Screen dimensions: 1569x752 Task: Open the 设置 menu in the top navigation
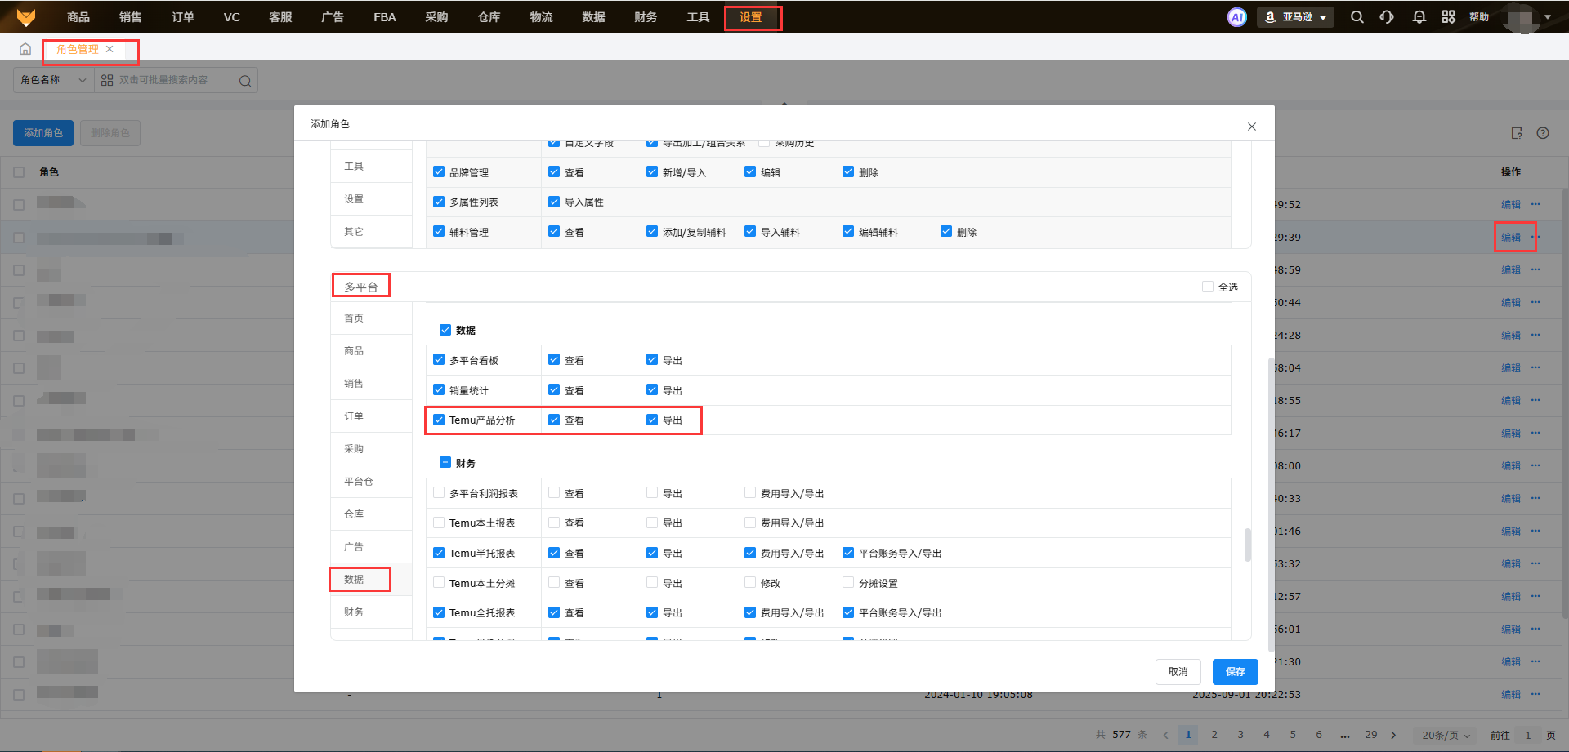pyautogui.click(x=750, y=17)
